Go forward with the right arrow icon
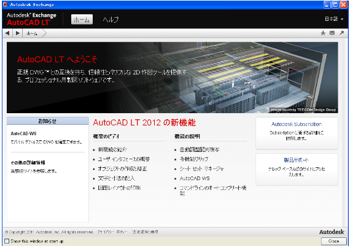350x246 pixels. coord(17,33)
